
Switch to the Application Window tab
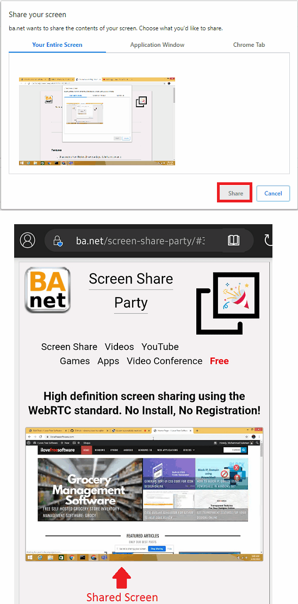tap(157, 45)
